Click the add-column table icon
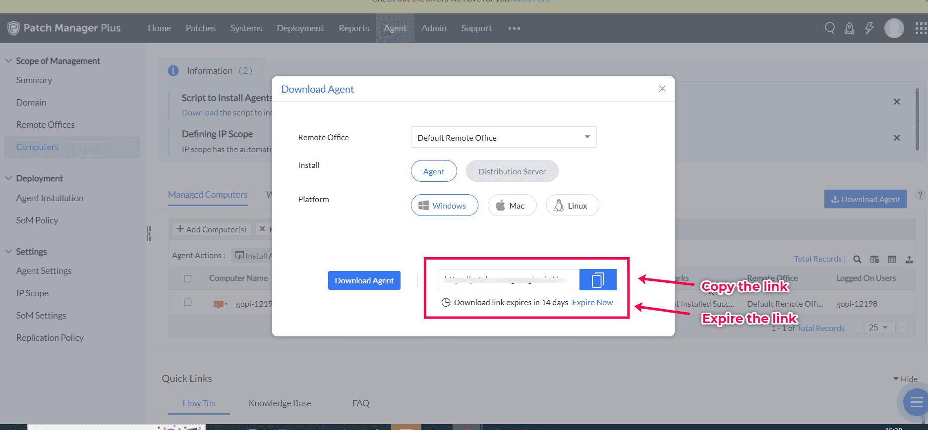Image resolution: width=928 pixels, height=430 pixels. tap(874, 259)
